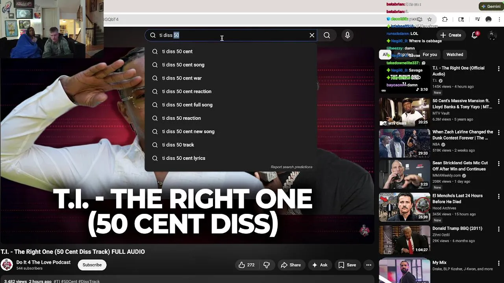The height and width of the screenshot is (283, 504).
Task: Open the YouTube account avatar menu
Action: (x=492, y=35)
